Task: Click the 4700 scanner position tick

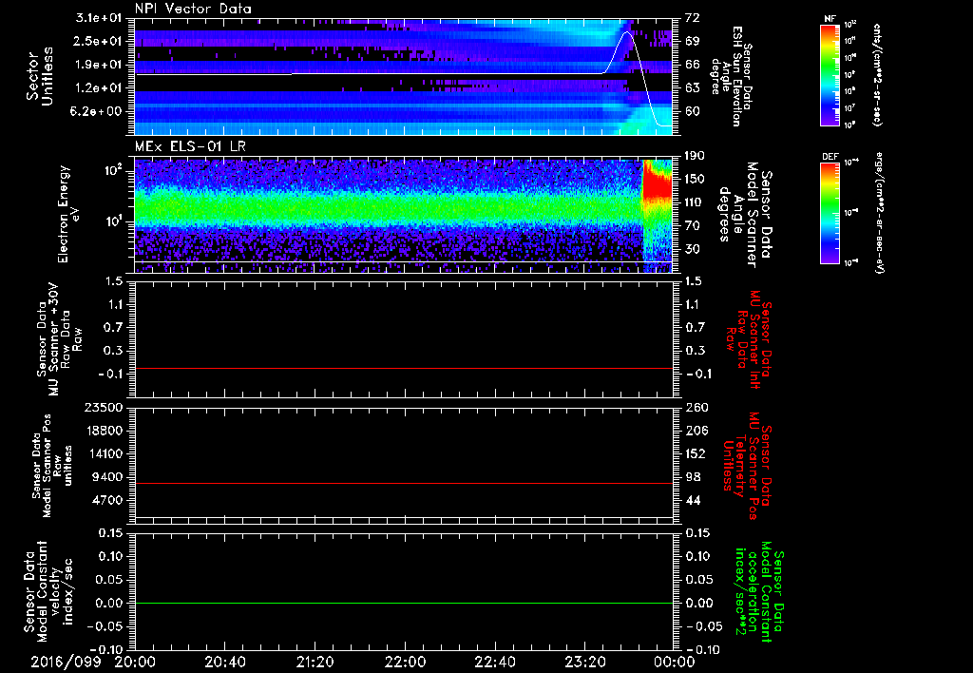Action: point(109,500)
